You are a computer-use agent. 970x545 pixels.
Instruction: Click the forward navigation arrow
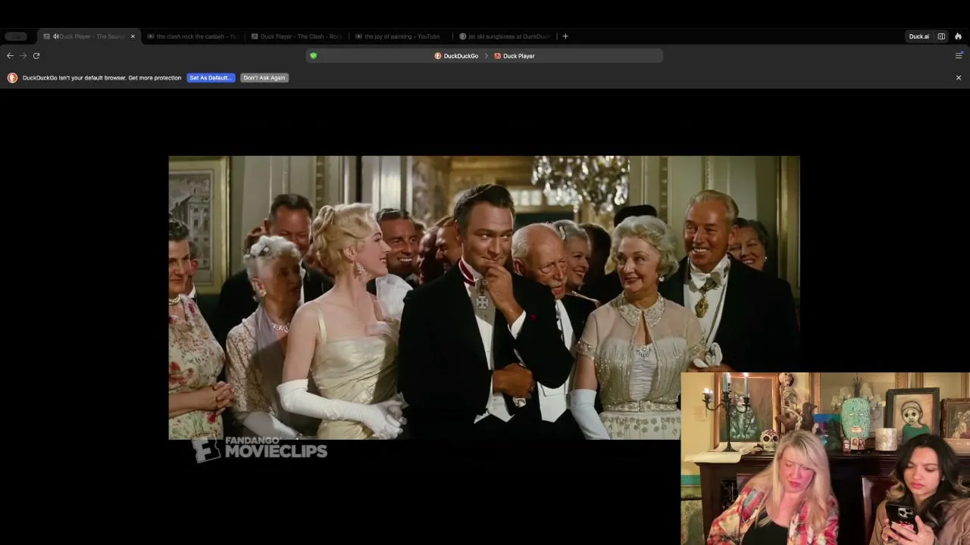pyautogui.click(x=23, y=55)
